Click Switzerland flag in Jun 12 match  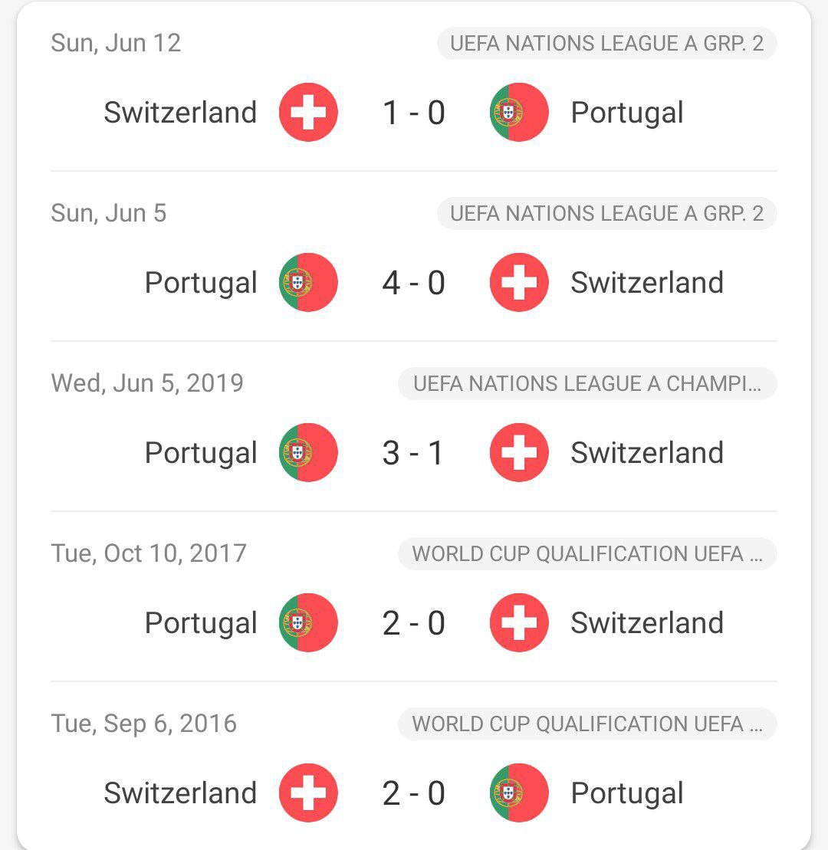[308, 113]
